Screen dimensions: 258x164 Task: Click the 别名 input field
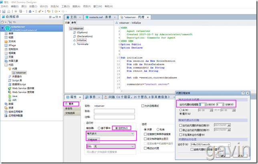114,111
